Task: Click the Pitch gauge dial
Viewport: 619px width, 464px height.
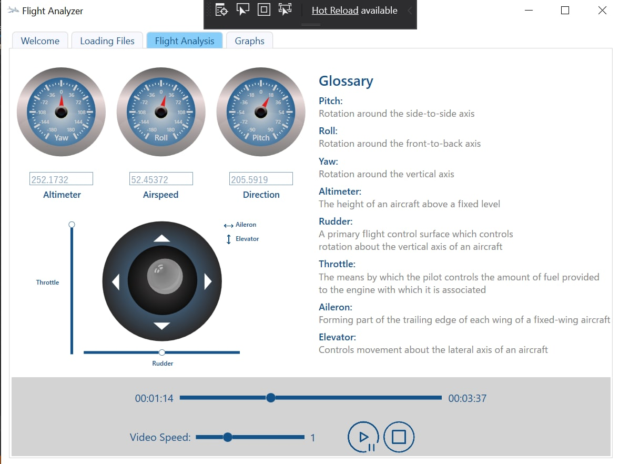Action: point(260,112)
